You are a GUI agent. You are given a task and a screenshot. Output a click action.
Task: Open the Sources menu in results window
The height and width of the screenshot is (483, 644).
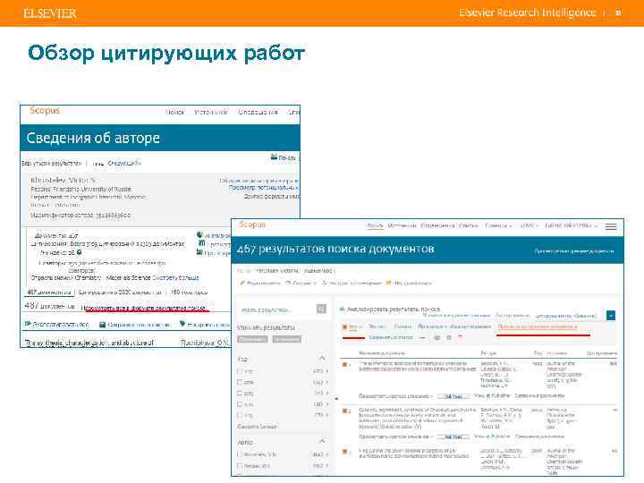point(402,225)
